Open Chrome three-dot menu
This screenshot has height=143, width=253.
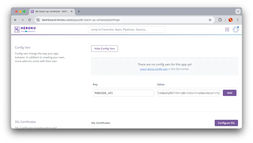point(238,20)
